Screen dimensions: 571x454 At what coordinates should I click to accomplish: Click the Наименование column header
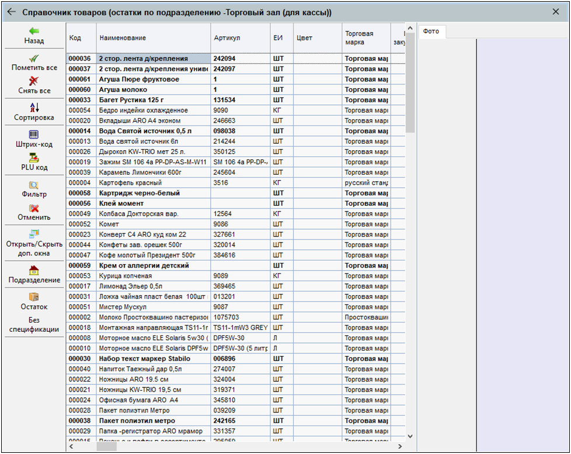click(x=123, y=38)
